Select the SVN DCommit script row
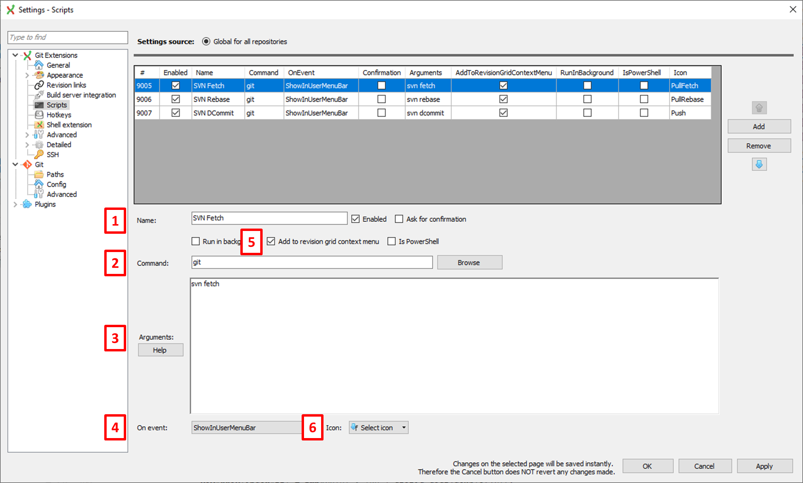The image size is (803, 483). tap(214, 113)
